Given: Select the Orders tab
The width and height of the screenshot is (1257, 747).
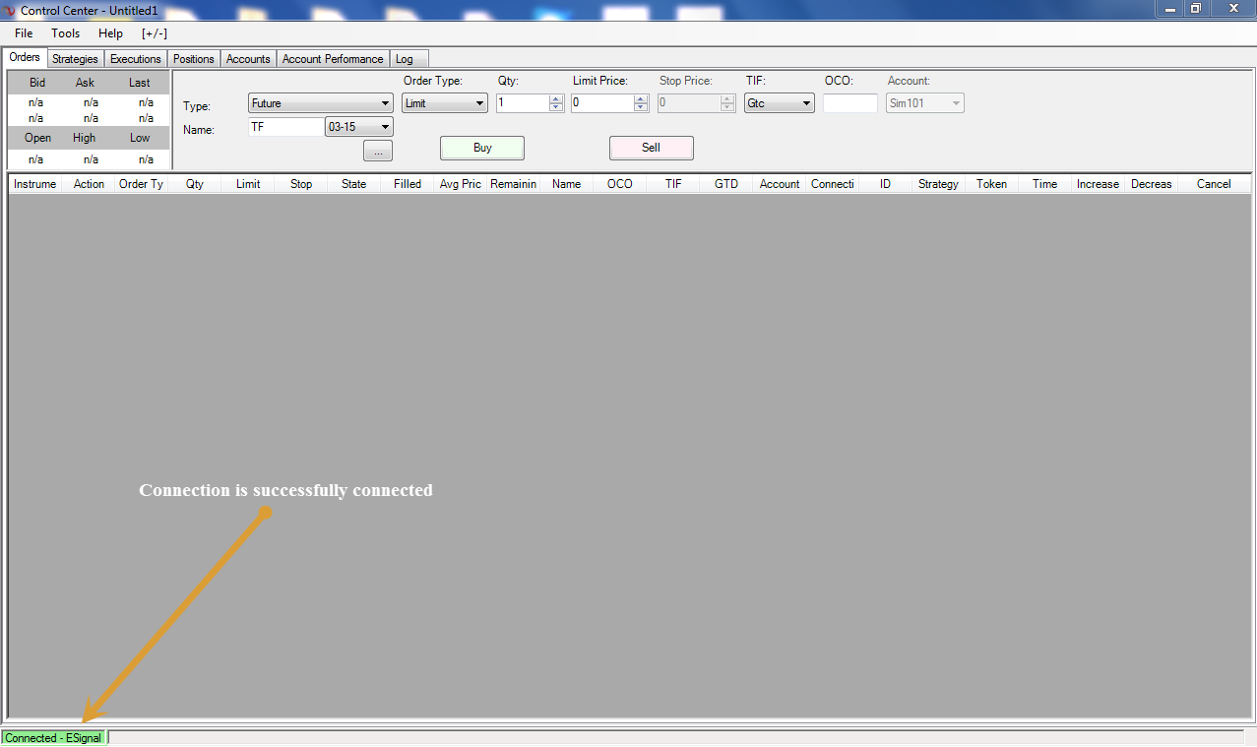Looking at the screenshot, I should (x=25, y=57).
